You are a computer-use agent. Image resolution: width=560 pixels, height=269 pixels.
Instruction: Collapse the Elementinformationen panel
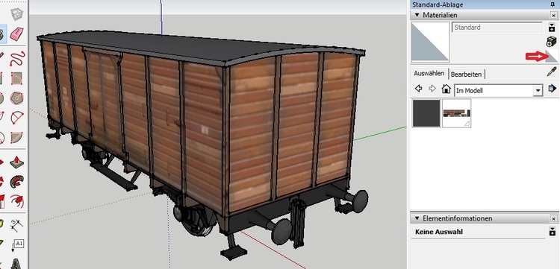pos(417,218)
